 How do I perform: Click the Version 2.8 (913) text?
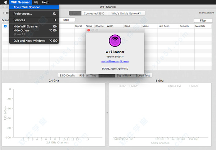click(x=115, y=57)
